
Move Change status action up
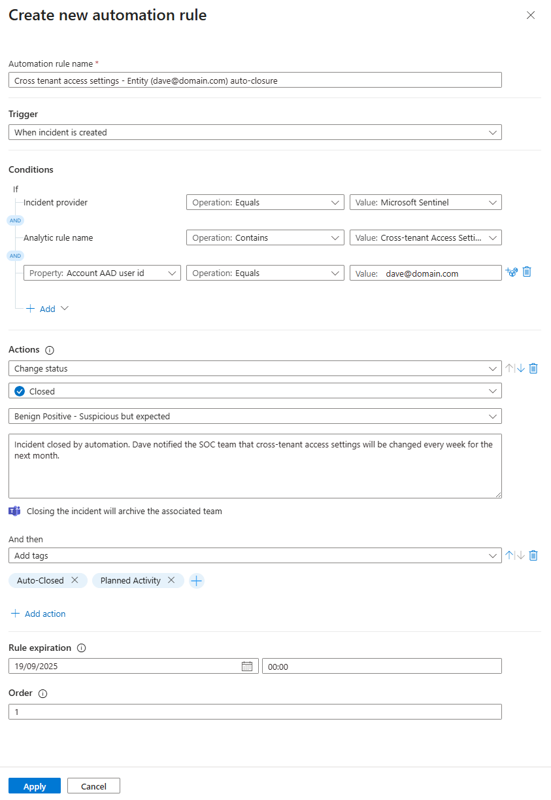pos(510,368)
